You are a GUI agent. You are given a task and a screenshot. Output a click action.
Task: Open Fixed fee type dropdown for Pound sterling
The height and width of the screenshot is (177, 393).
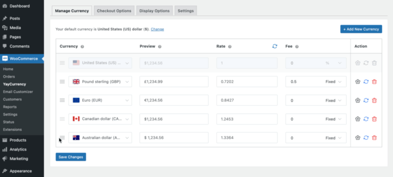(x=334, y=82)
